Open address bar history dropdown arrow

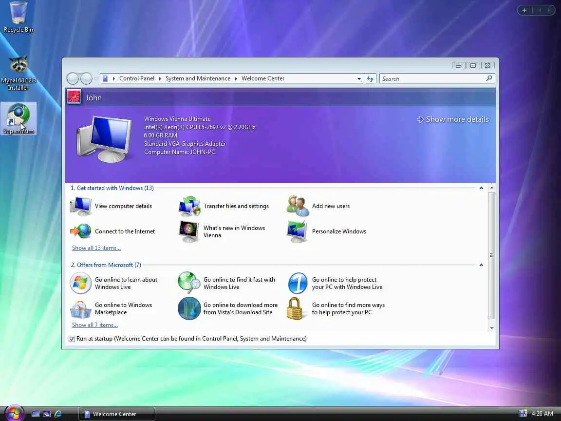coord(359,79)
